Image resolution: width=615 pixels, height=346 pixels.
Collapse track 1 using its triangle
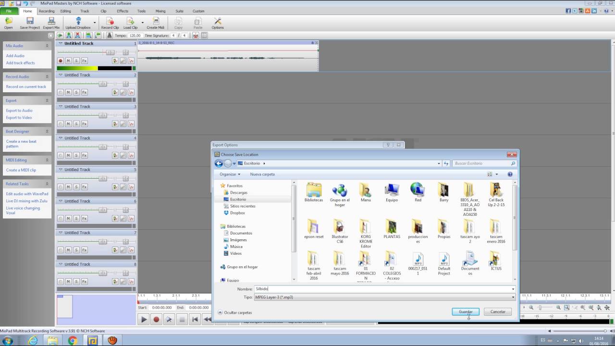61,43
